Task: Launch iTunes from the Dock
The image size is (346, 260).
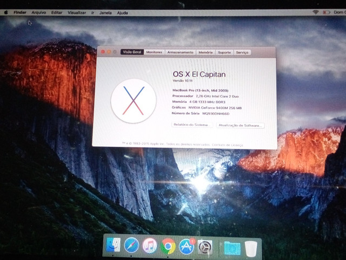Action: pyautogui.click(x=150, y=245)
